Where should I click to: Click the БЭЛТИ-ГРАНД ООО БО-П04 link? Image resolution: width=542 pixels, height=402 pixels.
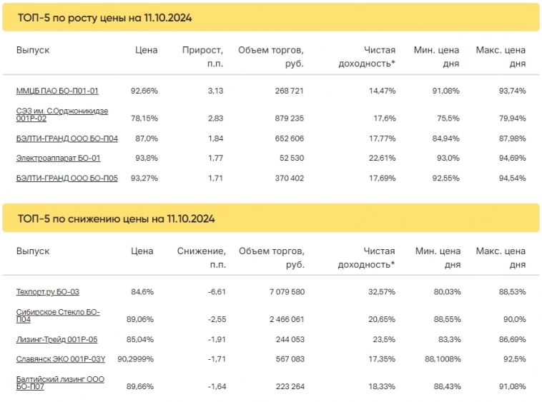click(66, 139)
